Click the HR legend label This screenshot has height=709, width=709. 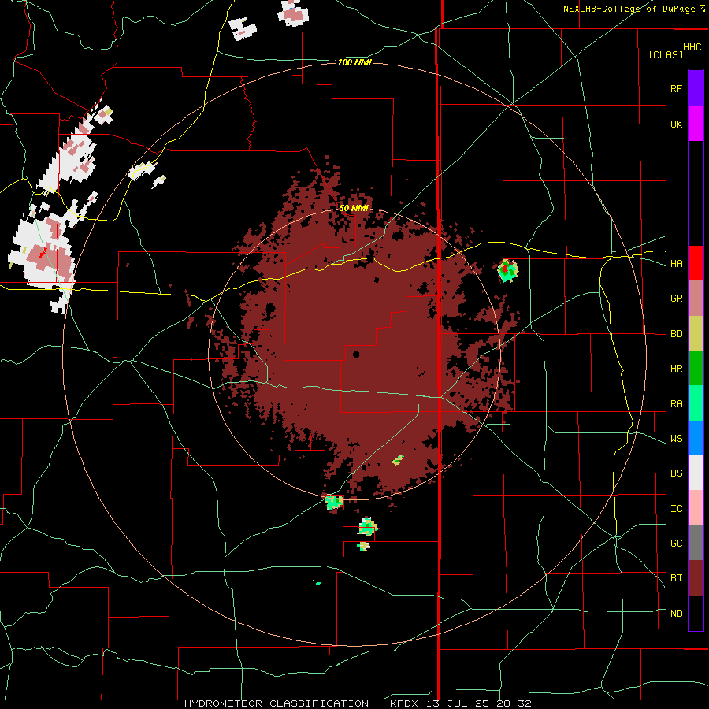(x=677, y=369)
